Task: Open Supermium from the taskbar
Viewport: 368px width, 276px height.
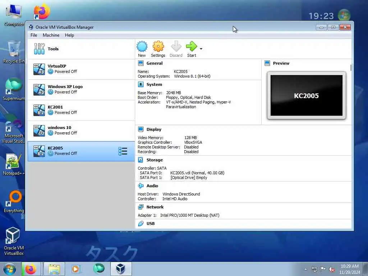Action: [98, 269]
